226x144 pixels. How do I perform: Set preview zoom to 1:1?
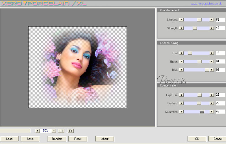(61, 131)
